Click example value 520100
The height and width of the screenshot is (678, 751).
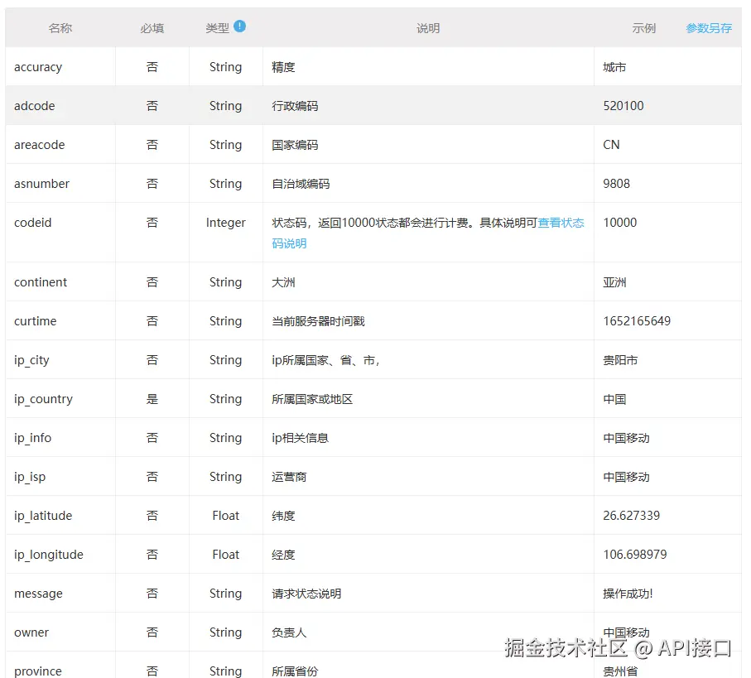click(x=623, y=106)
